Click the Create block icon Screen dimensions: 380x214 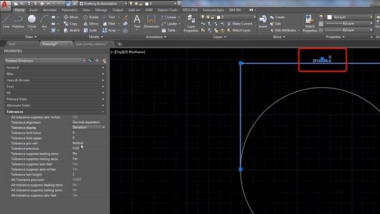coord(277,17)
